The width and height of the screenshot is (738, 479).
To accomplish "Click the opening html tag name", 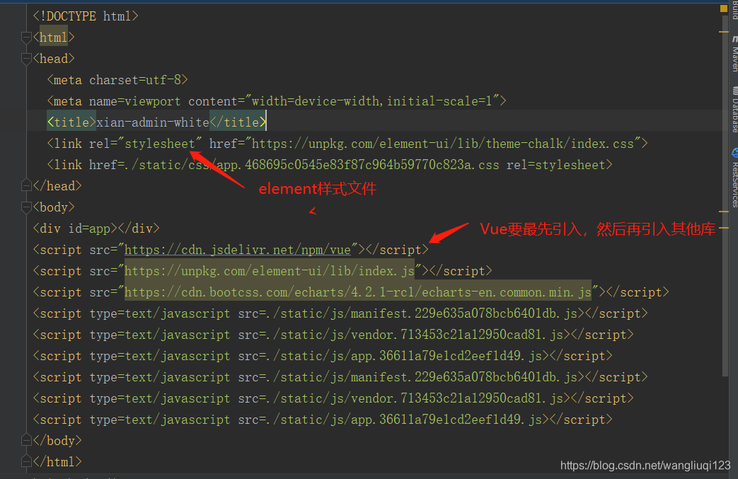I will pyautogui.click(x=54, y=37).
